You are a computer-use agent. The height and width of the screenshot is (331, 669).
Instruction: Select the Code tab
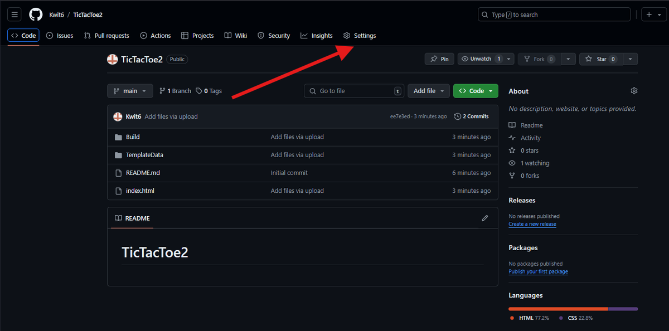[x=23, y=36]
